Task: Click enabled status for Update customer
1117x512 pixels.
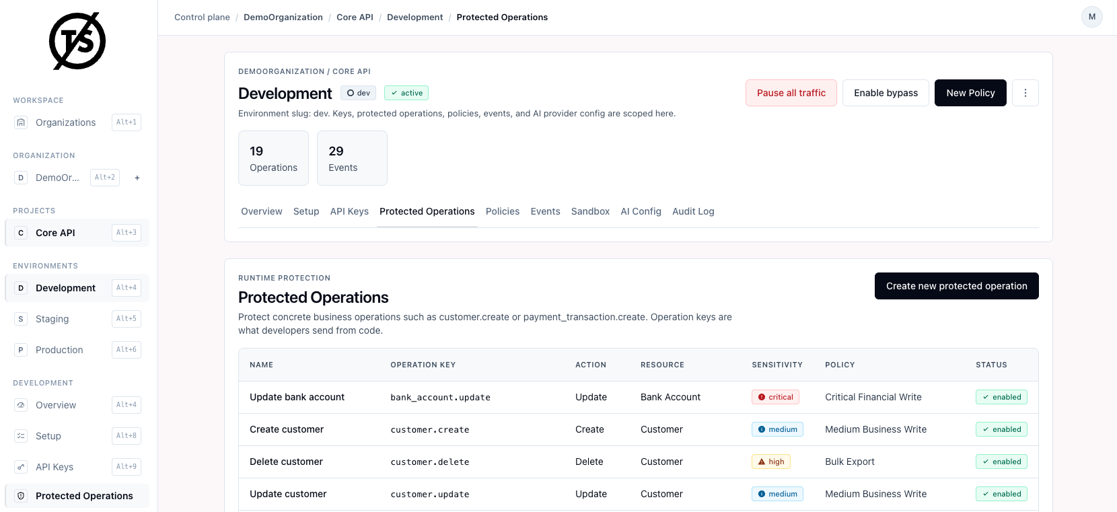Action: coord(1001,494)
